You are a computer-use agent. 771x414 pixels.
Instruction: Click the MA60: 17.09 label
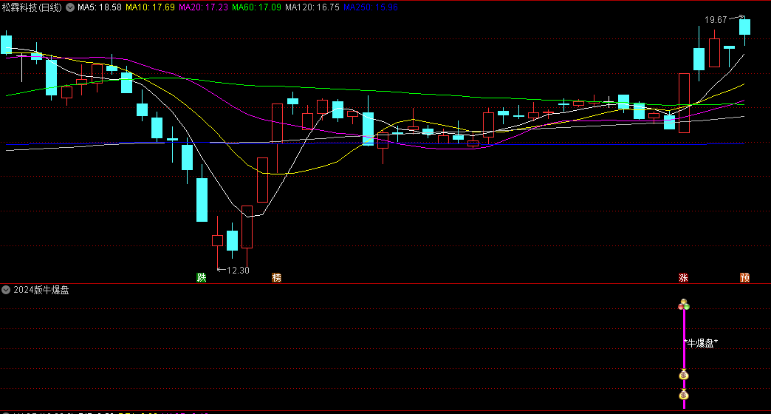[257, 7]
